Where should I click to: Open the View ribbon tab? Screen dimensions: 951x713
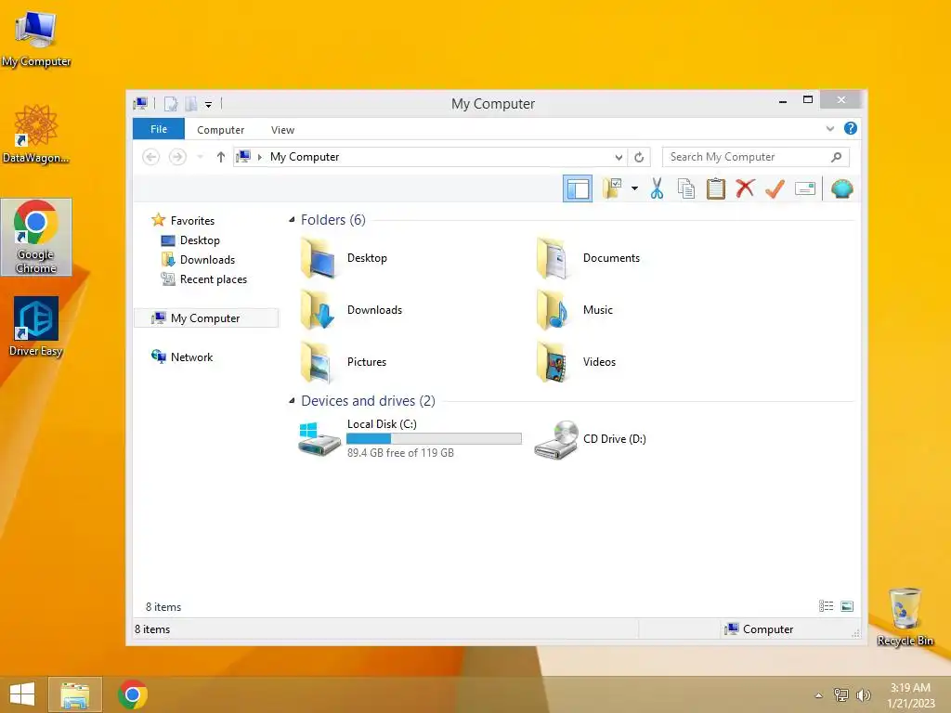[282, 130]
